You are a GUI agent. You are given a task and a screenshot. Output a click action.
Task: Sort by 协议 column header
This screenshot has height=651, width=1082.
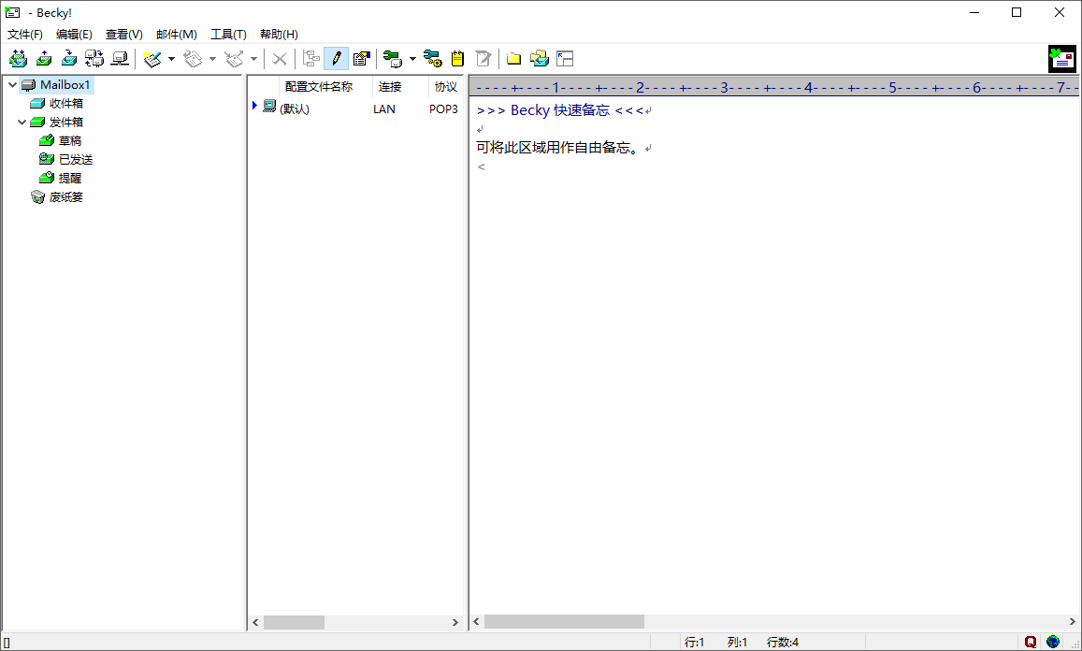(x=446, y=87)
